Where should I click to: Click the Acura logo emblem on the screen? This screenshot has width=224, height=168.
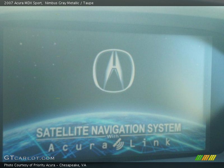pyautogui.click(x=114, y=71)
